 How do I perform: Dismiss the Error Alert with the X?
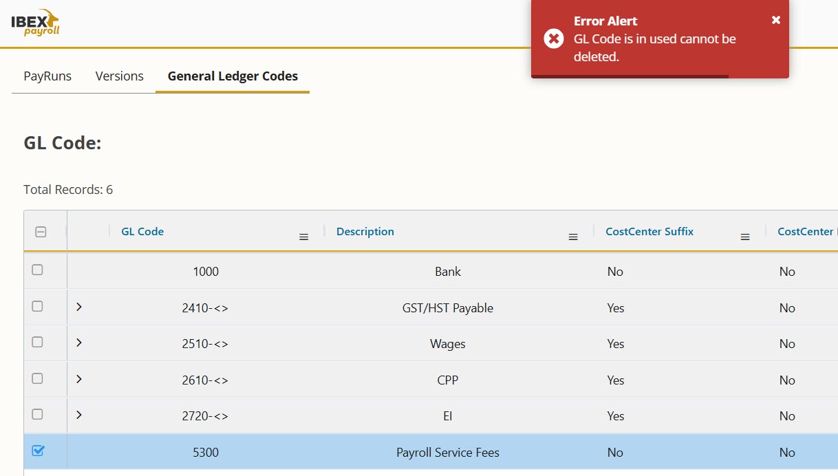click(776, 20)
